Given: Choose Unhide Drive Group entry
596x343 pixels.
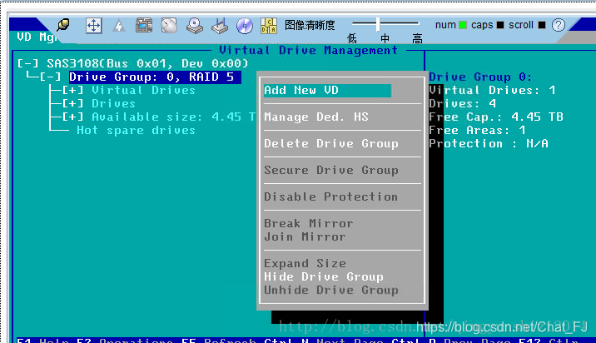Looking at the screenshot, I should [x=331, y=290].
